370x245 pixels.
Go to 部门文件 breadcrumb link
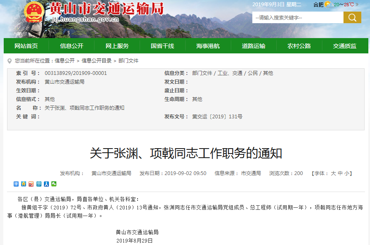128,61
